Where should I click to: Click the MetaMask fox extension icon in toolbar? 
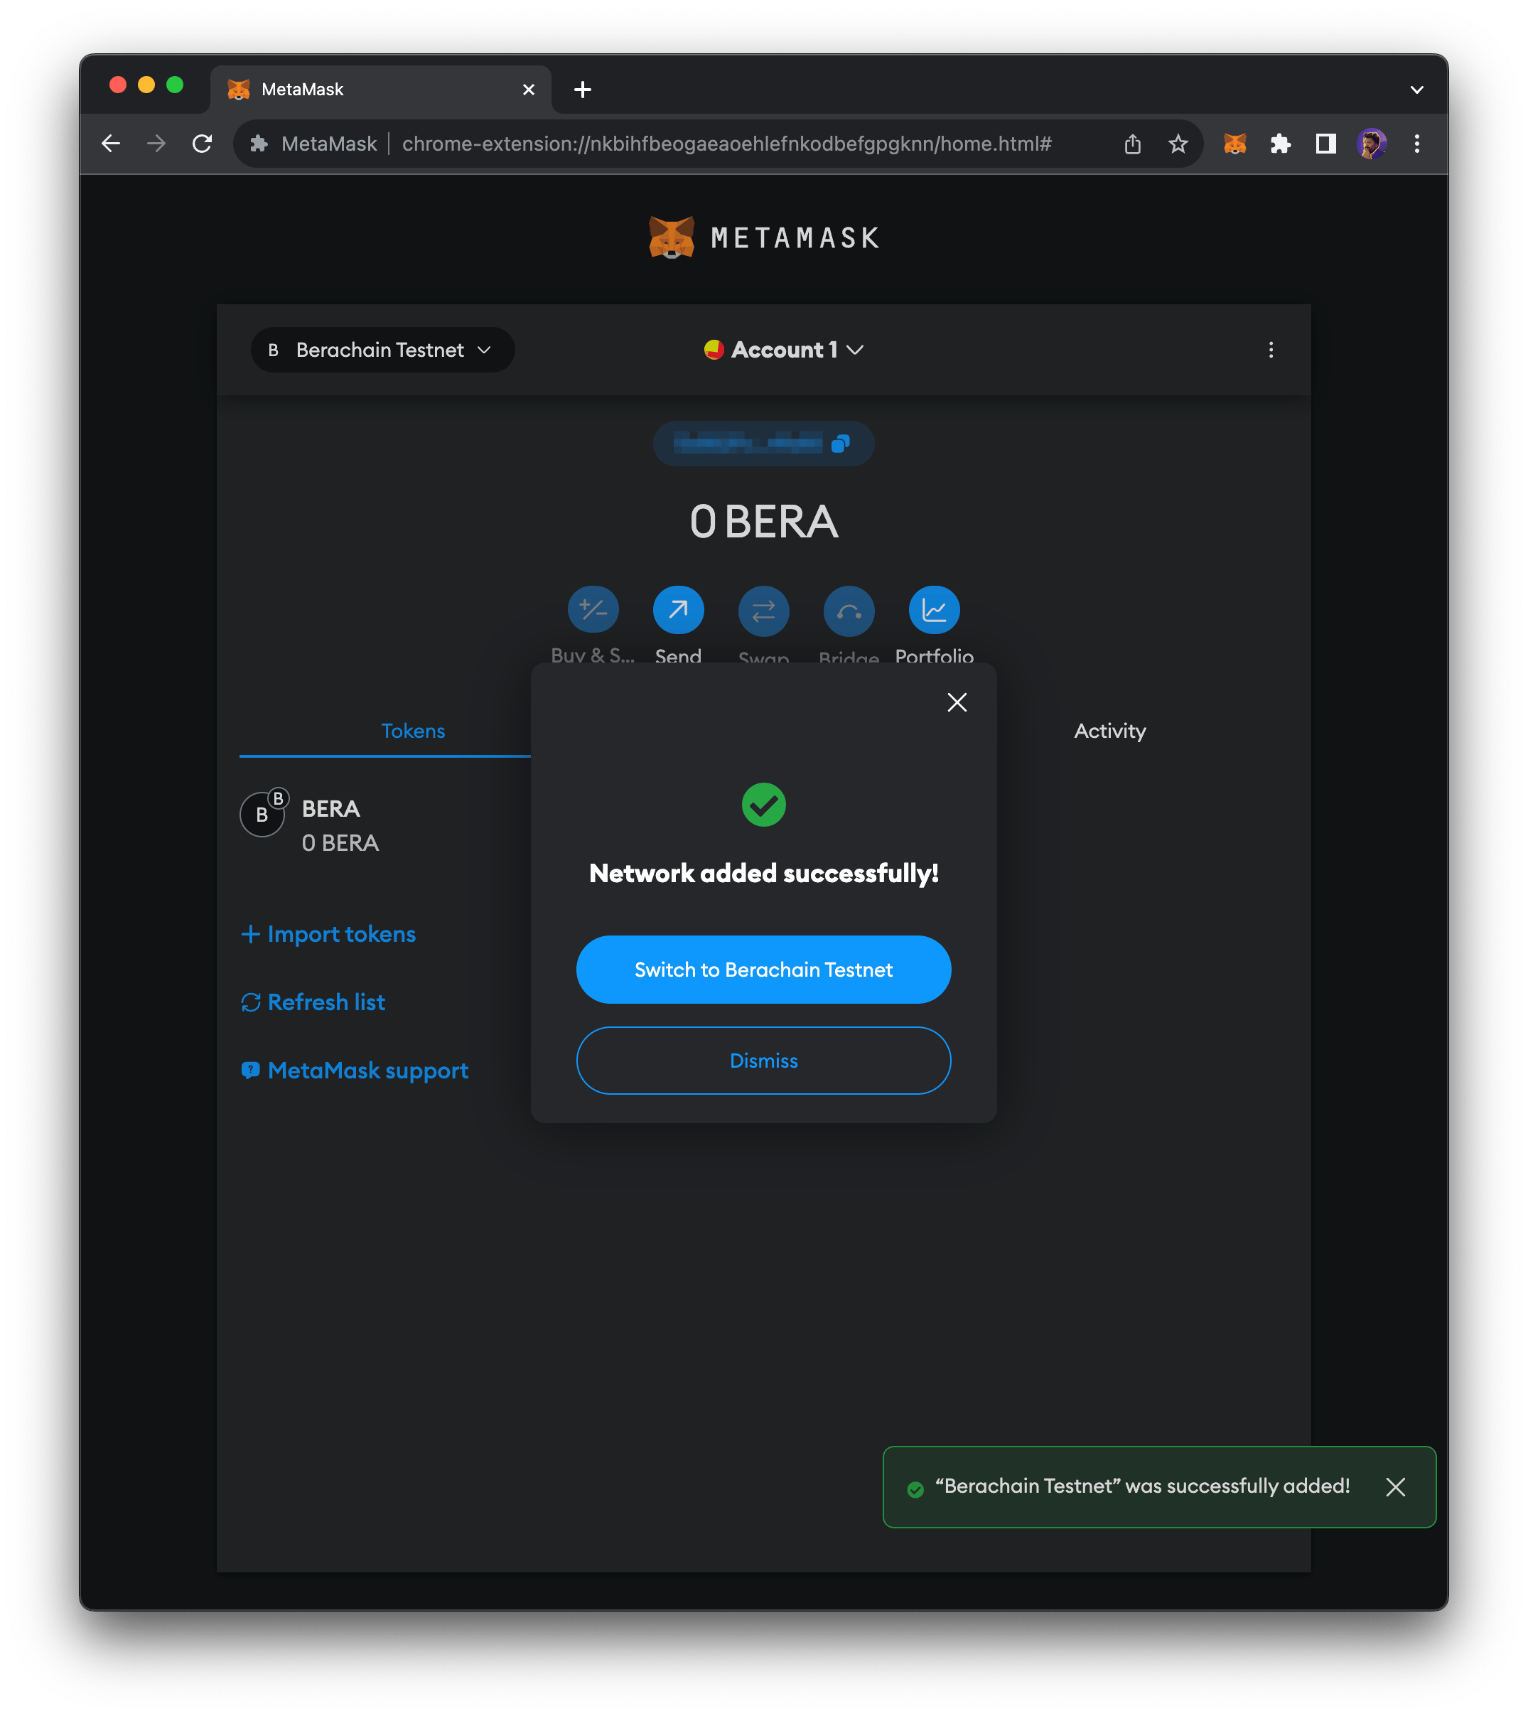pos(1234,144)
